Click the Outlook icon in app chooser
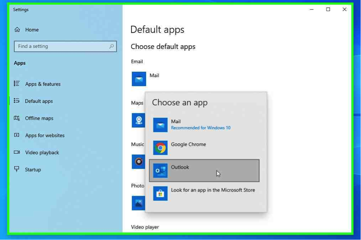This screenshot has width=361, height=240. 160,171
